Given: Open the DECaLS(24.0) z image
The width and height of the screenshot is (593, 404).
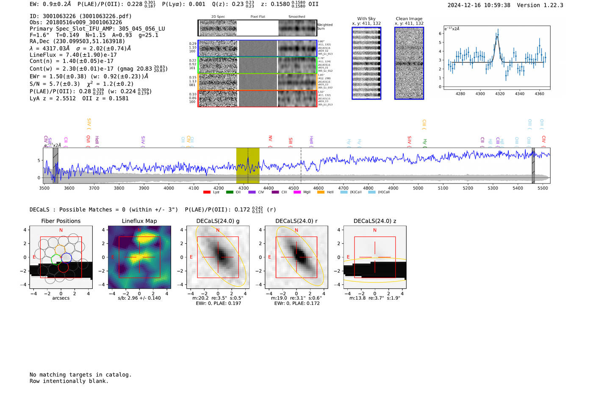Looking at the screenshot, I should pos(375,257).
